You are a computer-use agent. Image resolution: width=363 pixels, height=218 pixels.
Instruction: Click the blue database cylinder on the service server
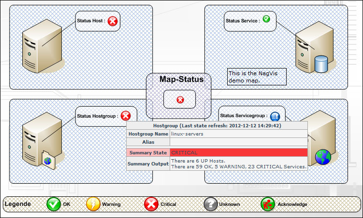click(321, 64)
